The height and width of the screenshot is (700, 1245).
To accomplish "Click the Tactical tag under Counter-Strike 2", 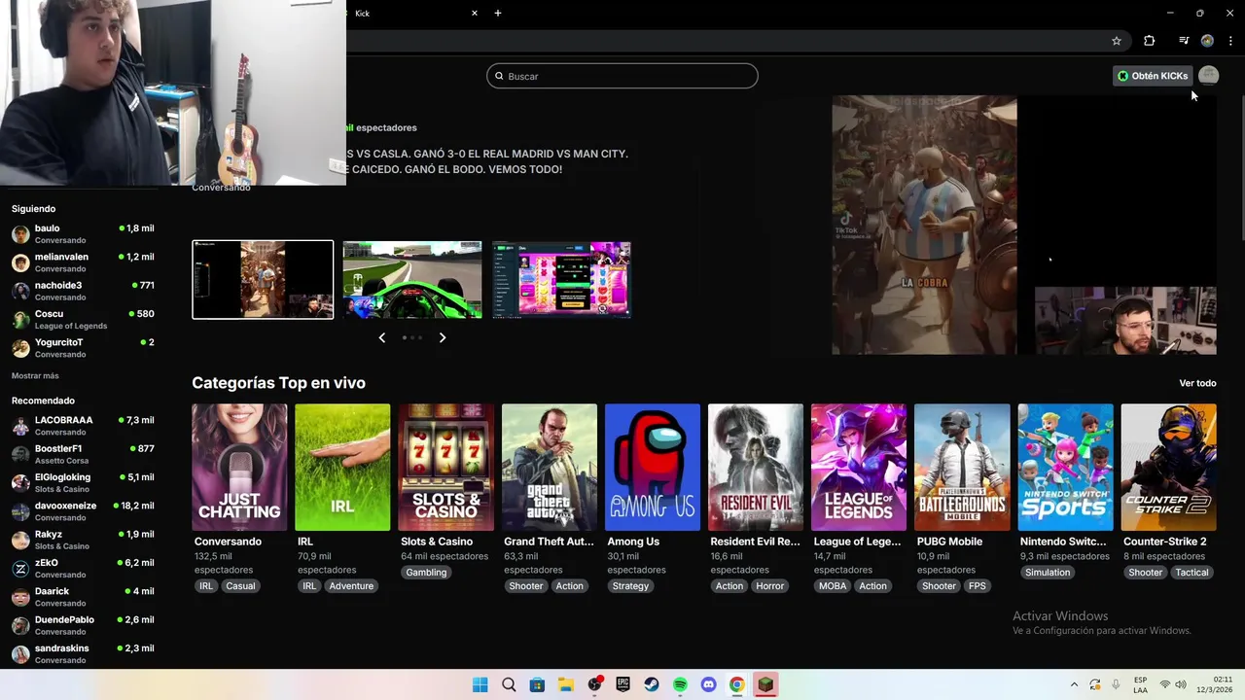I will pyautogui.click(x=1192, y=573).
